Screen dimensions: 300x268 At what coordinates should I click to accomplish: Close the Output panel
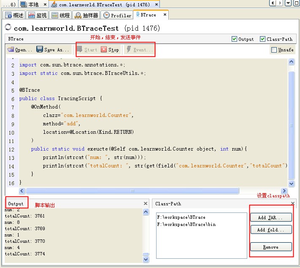[x=146, y=204]
